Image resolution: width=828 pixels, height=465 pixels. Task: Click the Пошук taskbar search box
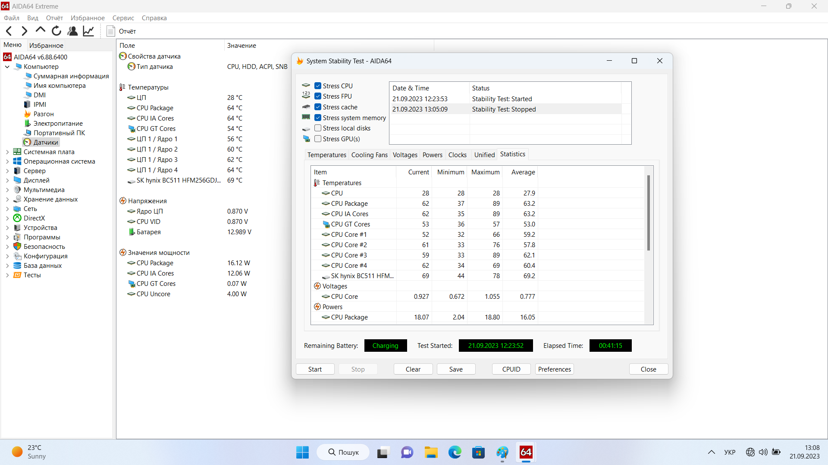(343, 452)
